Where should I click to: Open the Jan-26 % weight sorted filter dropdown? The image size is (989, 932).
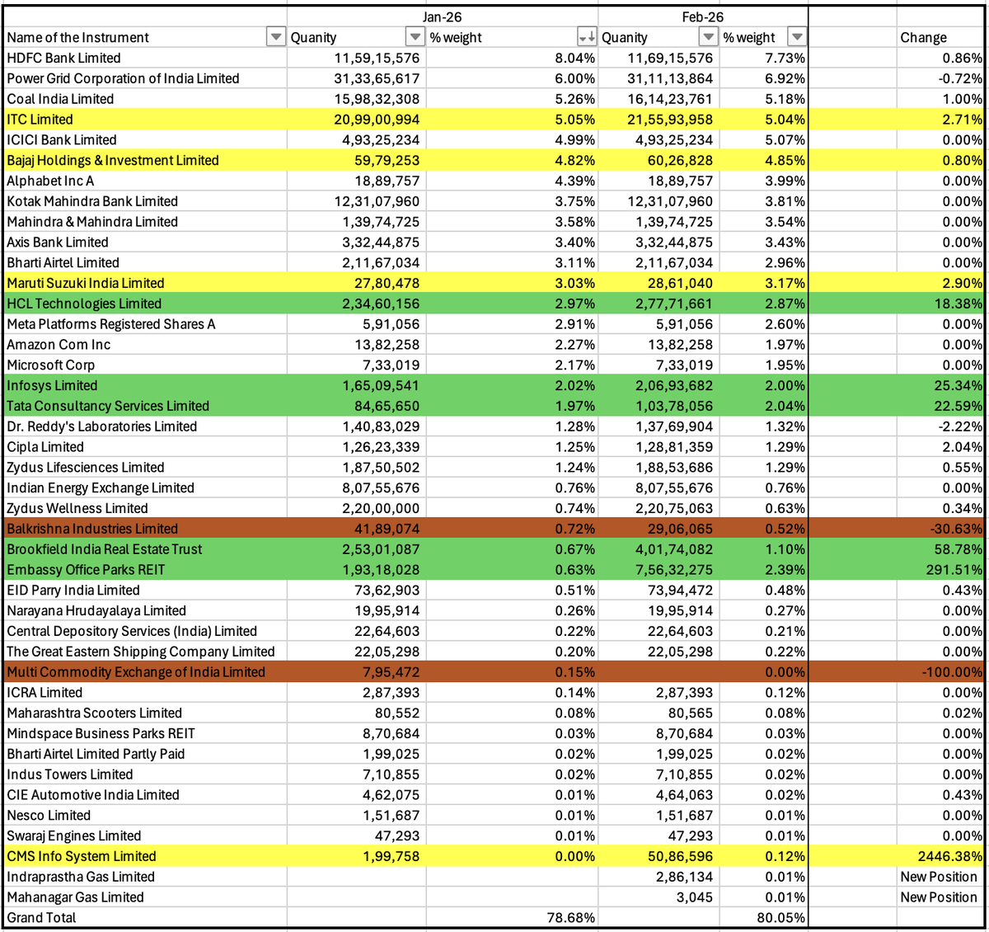(587, 37)
